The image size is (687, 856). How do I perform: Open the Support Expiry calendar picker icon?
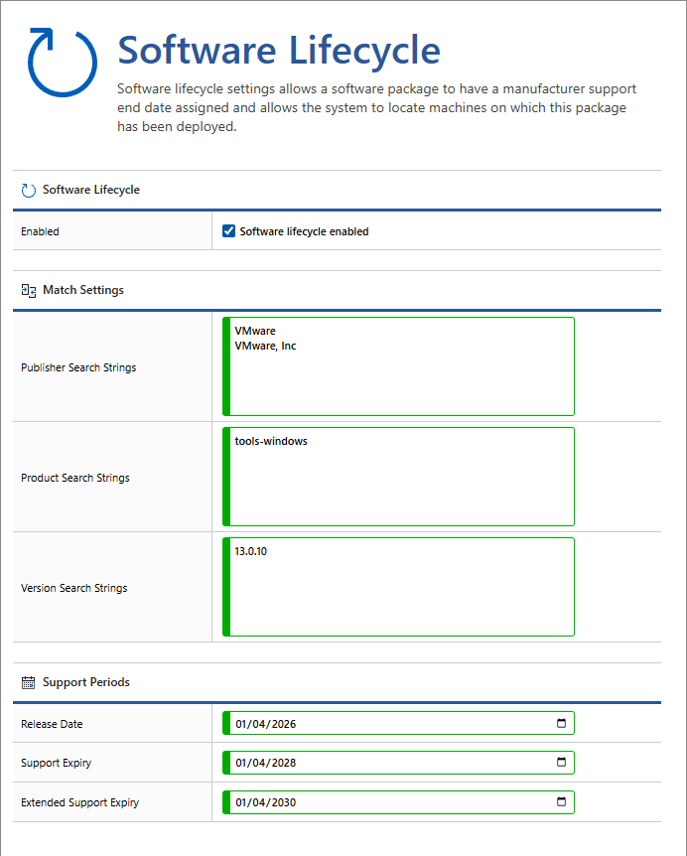561,763
